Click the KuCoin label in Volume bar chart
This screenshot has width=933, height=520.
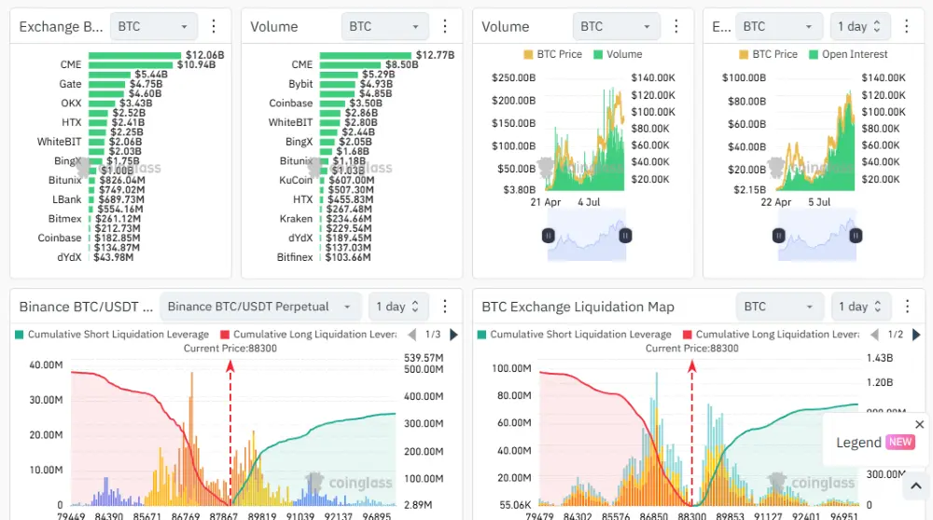coord(296,180)
